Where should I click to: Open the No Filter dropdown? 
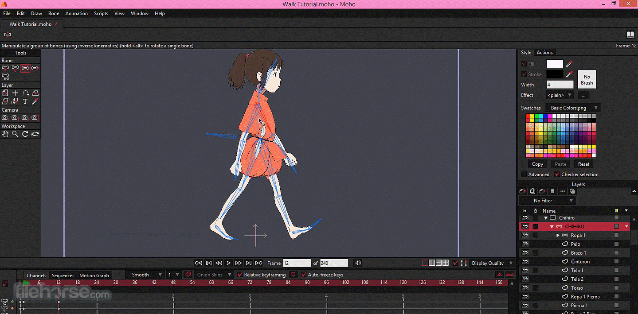pyautogui.click(x=546, y=200)
